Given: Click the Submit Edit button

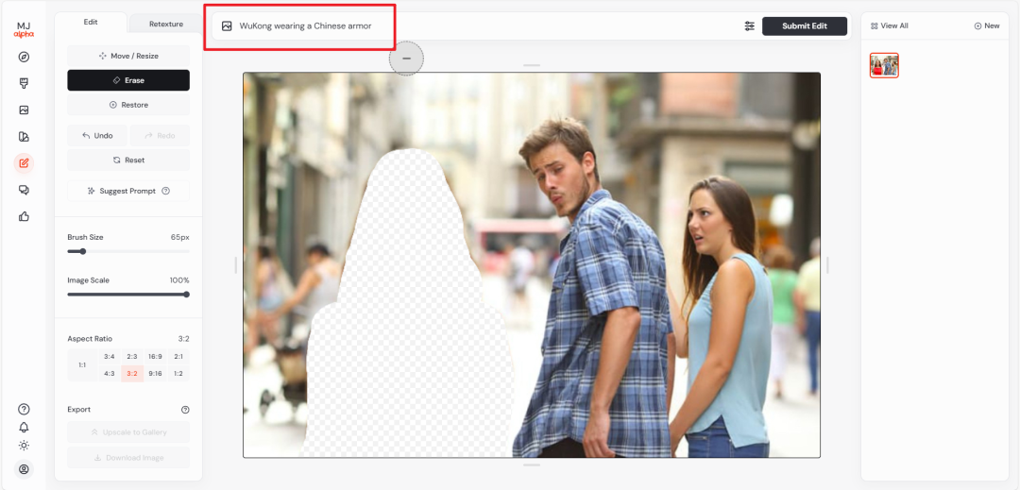Looking at the screenshot, I should tap(805, 26).
